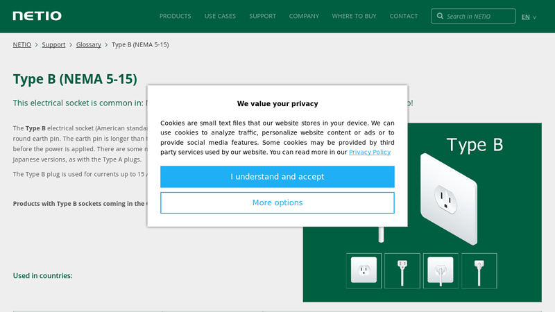Go to Glossary in the breadcrumb
This screenshot has height=312, width=555.
coord(88,44)
